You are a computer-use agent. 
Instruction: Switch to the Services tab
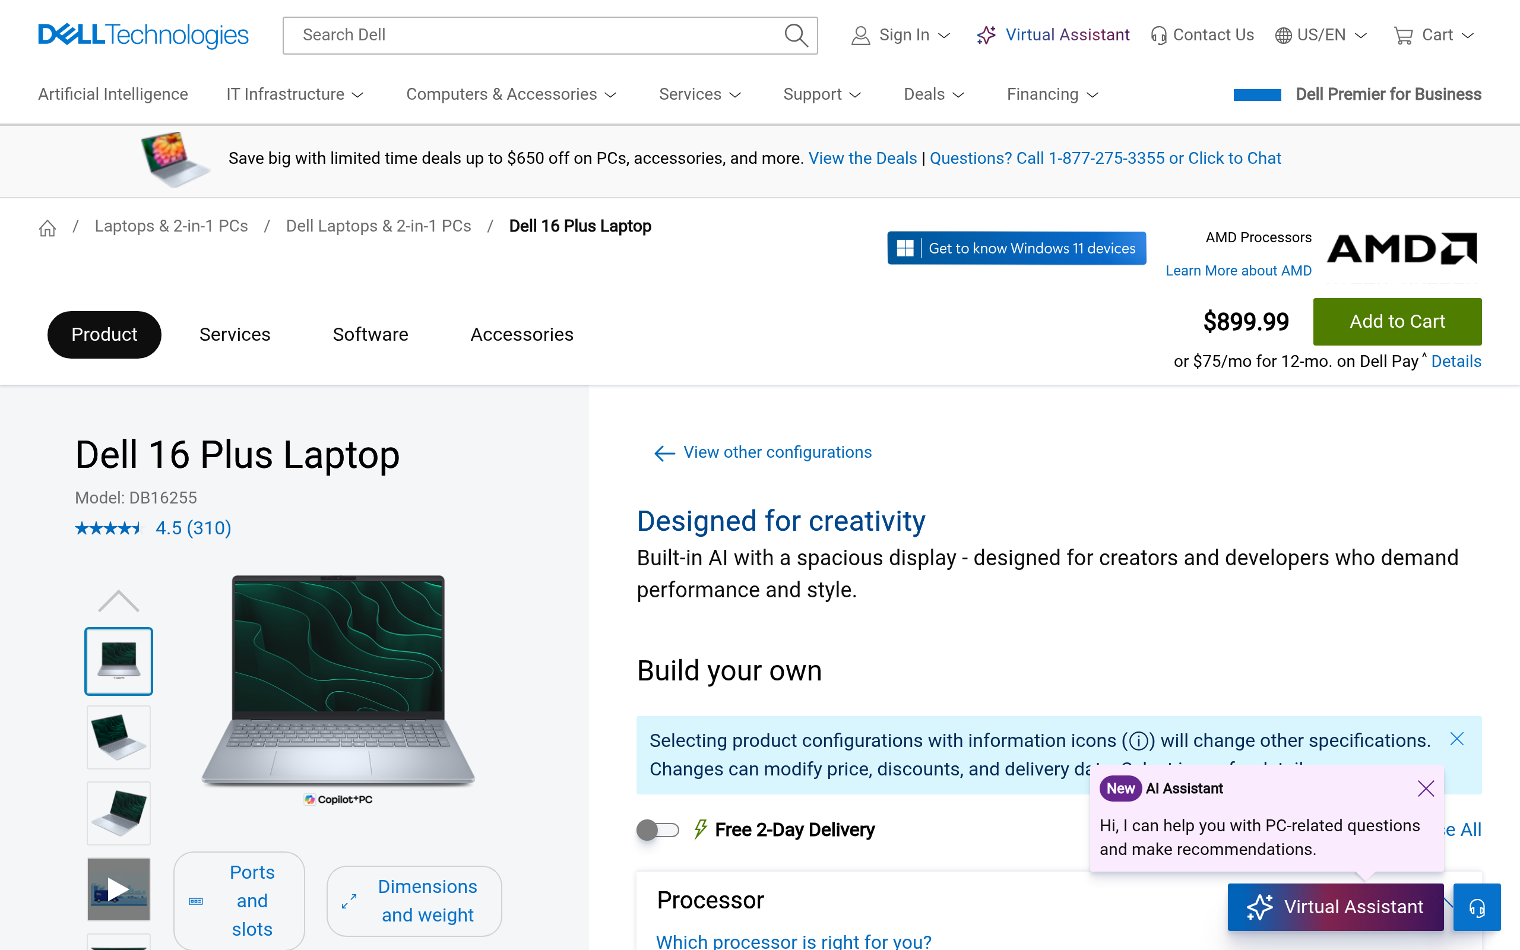pos(235,334)
